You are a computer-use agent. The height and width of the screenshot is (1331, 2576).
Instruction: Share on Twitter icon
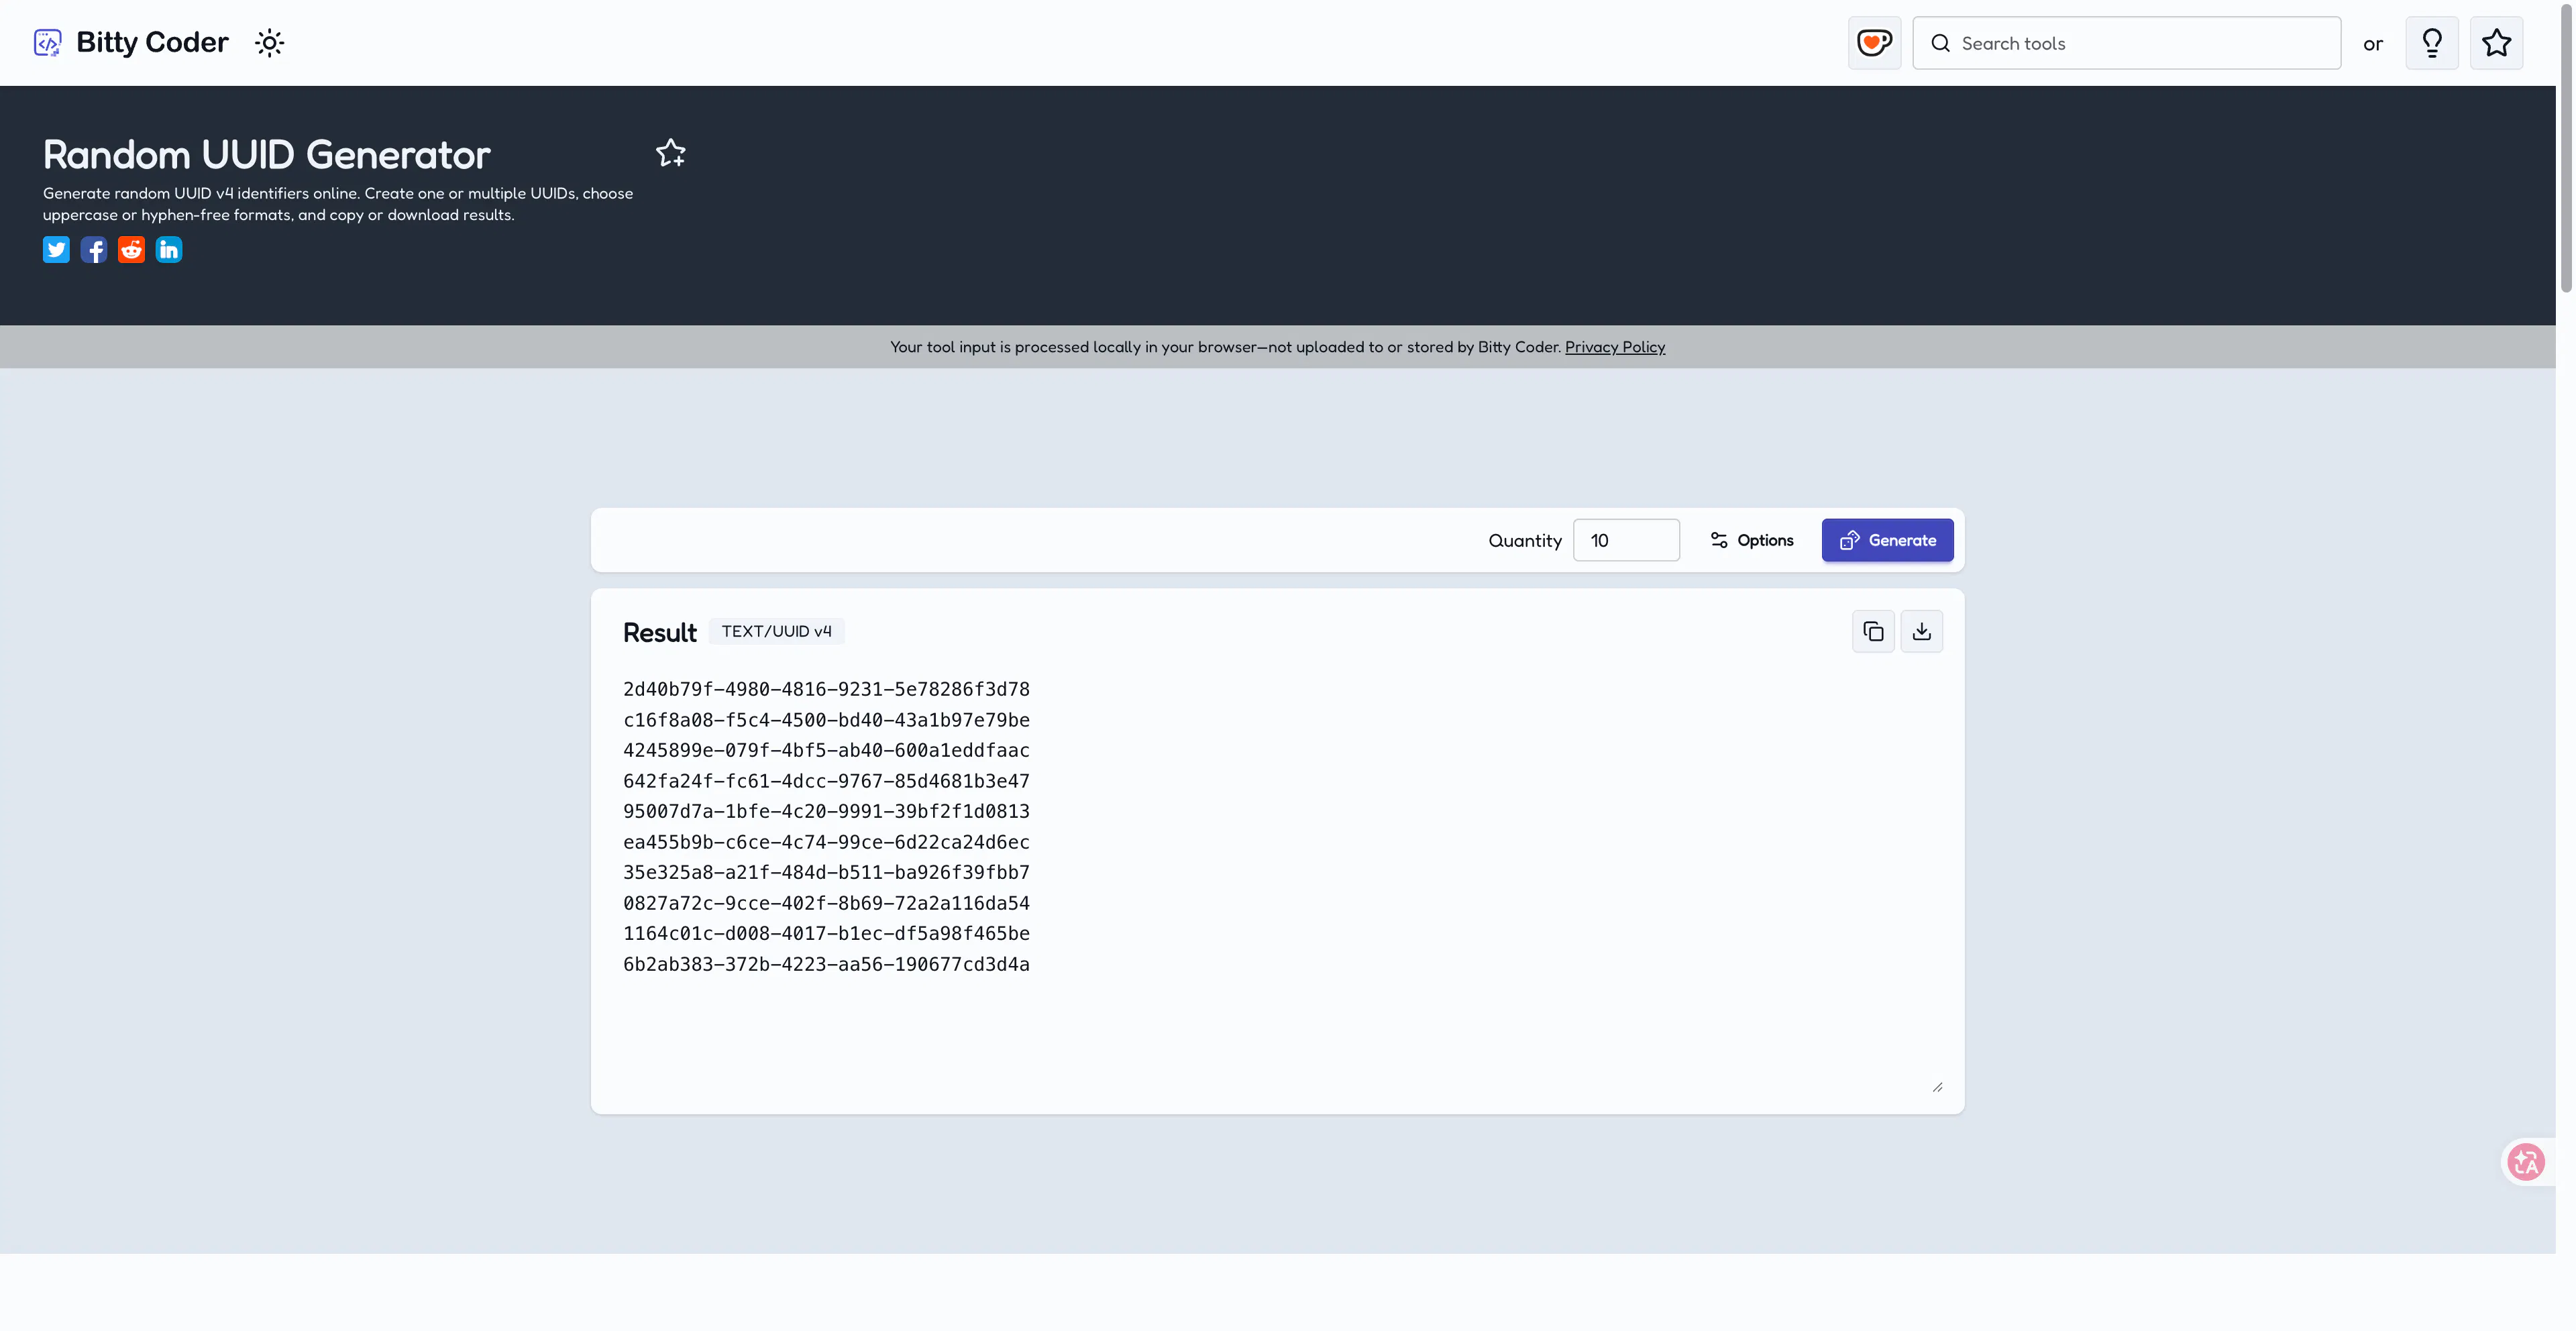pyautogui.click(x=56, y=250)
